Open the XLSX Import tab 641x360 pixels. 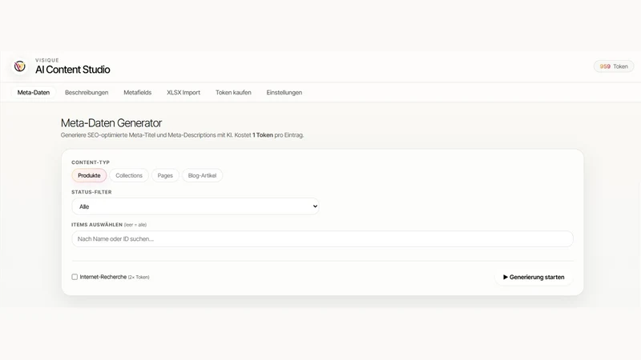[183, 93]
